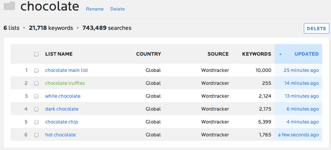Image resolution: width=331 pixels, height=150 pixels.
Task: Click Wordtracker in the chocolate main list row
Action: point(215,70)
